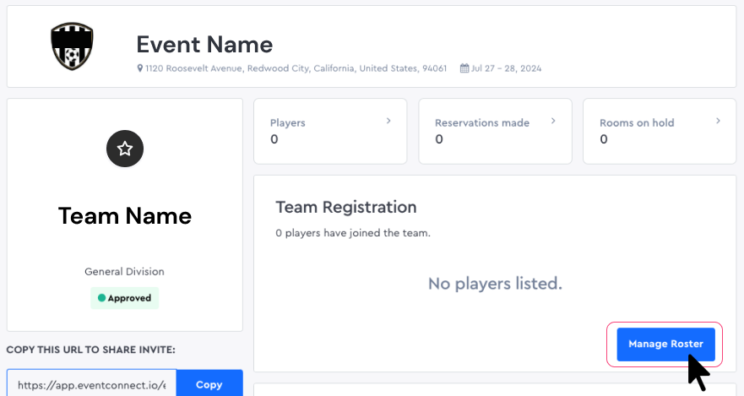This screenshot has height=396, width=744.
Task: Click the 0 count under Reservations made
Action: tap(439, 139)
